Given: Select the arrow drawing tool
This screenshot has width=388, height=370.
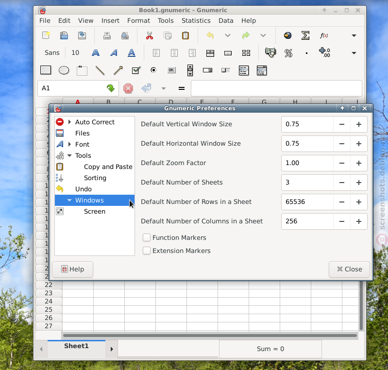Looking at the screenshot, I should pos(118,70).
